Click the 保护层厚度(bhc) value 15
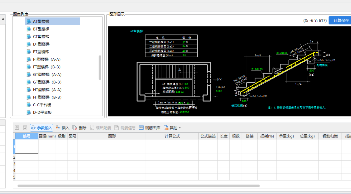 (184, 55)
